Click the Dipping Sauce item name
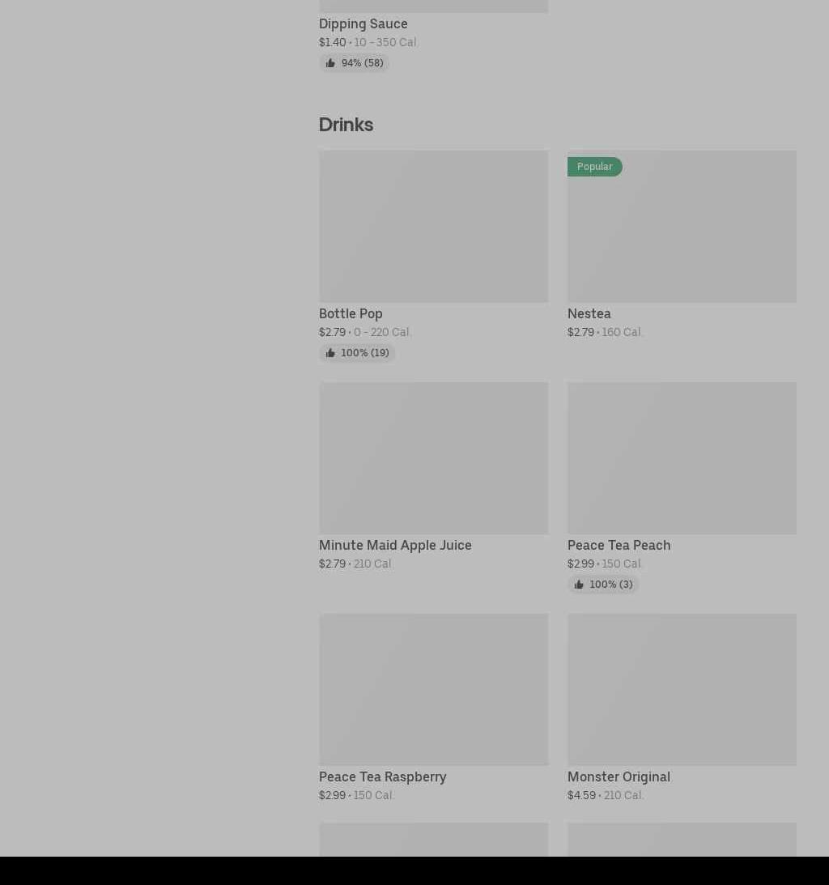 [363, 23]
